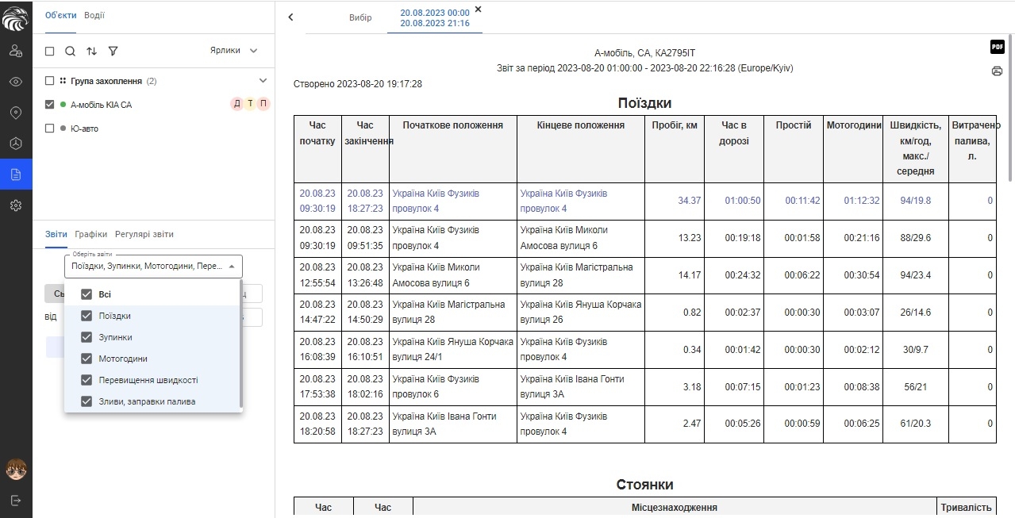Click the search magnifier in the objects toolbar

[x=71, y=51]
